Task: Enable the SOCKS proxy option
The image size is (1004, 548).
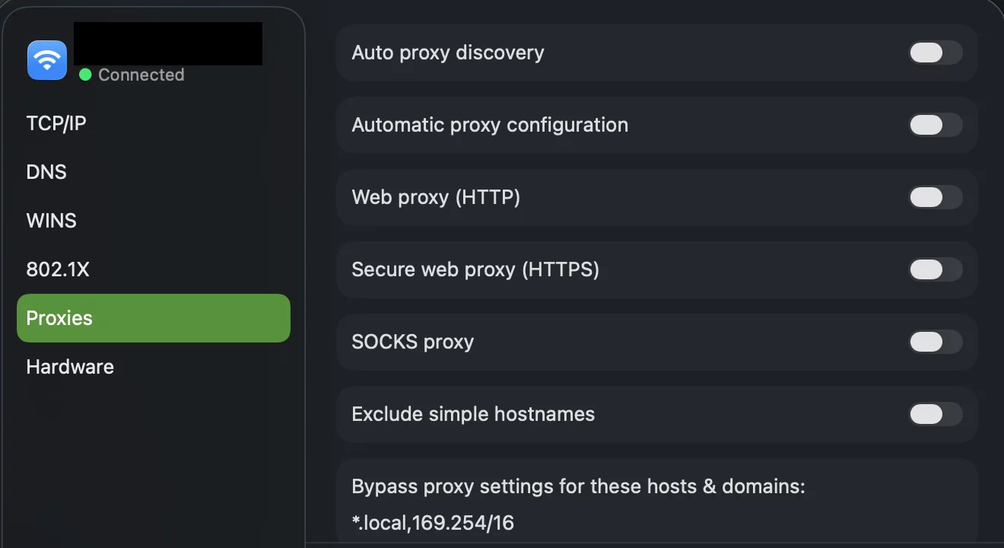Action: click(935, 342)
